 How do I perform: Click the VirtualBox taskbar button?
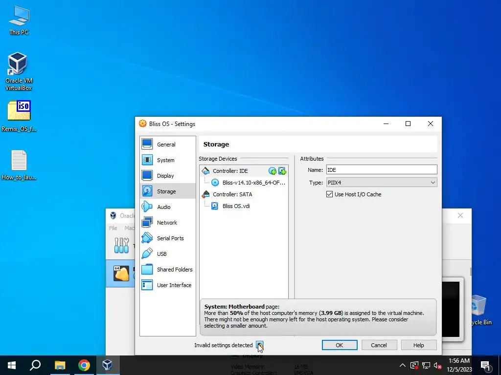108,365
